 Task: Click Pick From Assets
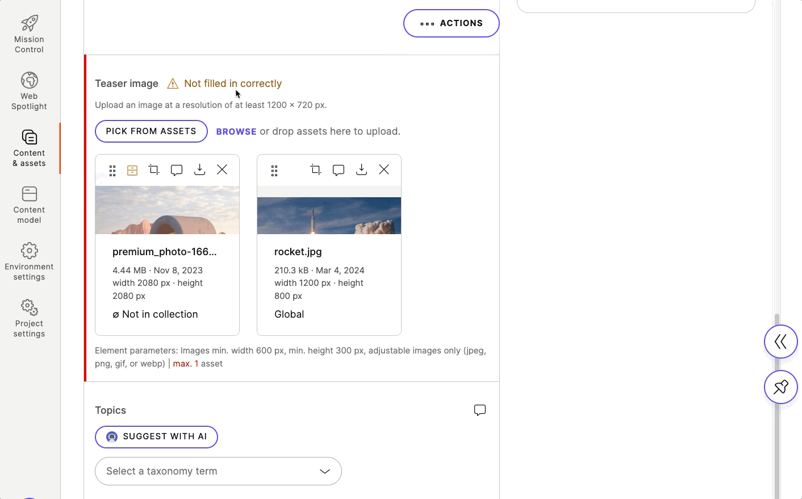coord(151,131)
